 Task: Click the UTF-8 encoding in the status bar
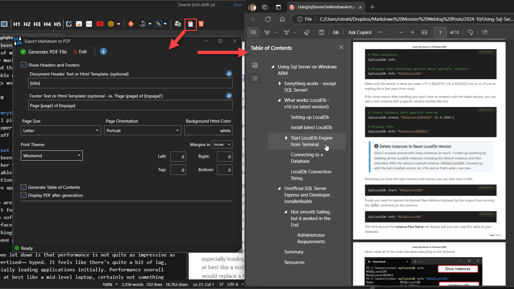point(233,284)
